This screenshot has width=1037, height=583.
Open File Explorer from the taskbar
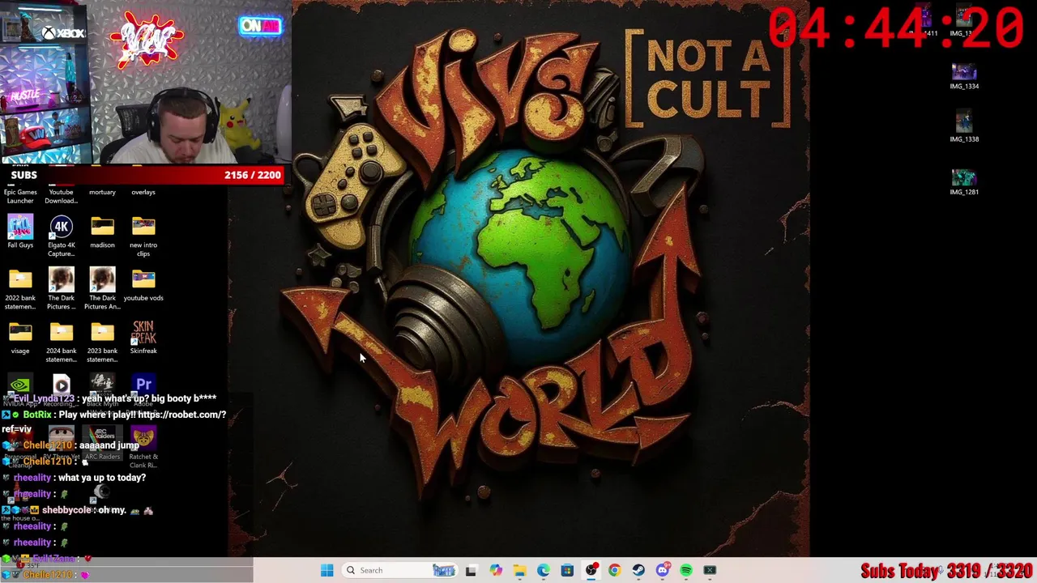point(519,570)
